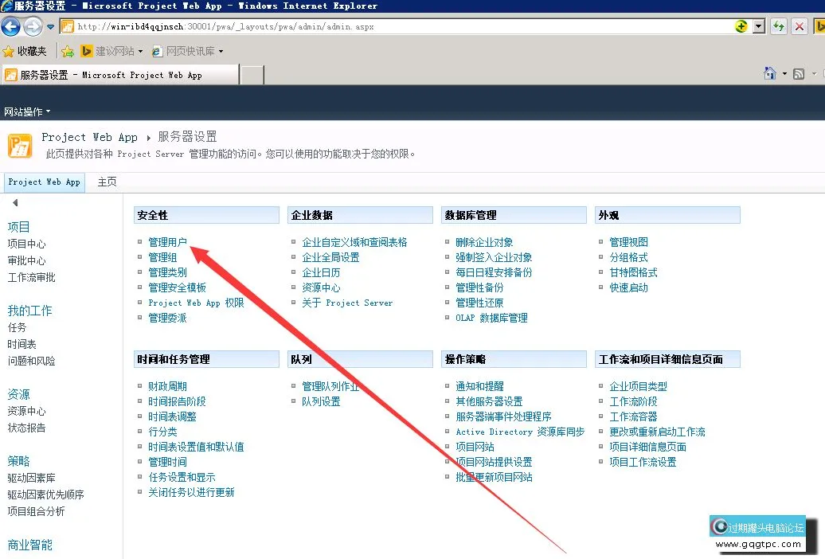The width and height of the screenshot is (825, 559).
Task: Click the Back navigation arrow
Action: click(x=10, y=26)
